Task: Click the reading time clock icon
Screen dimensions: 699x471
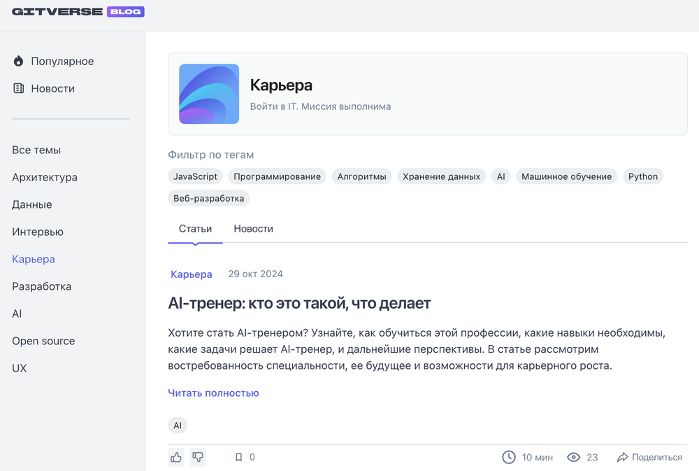Action: point(509,456)
